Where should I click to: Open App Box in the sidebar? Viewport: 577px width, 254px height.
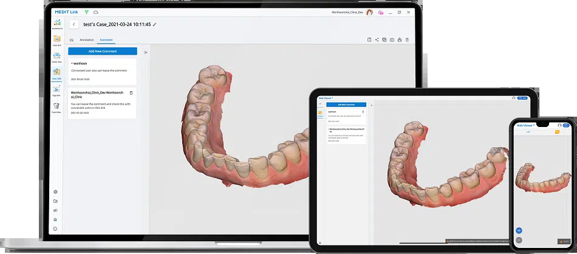pyautogui.click(x=56, y=91)
